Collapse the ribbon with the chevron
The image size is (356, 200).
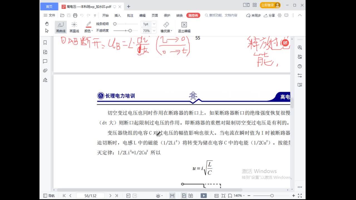click(300, 16)
